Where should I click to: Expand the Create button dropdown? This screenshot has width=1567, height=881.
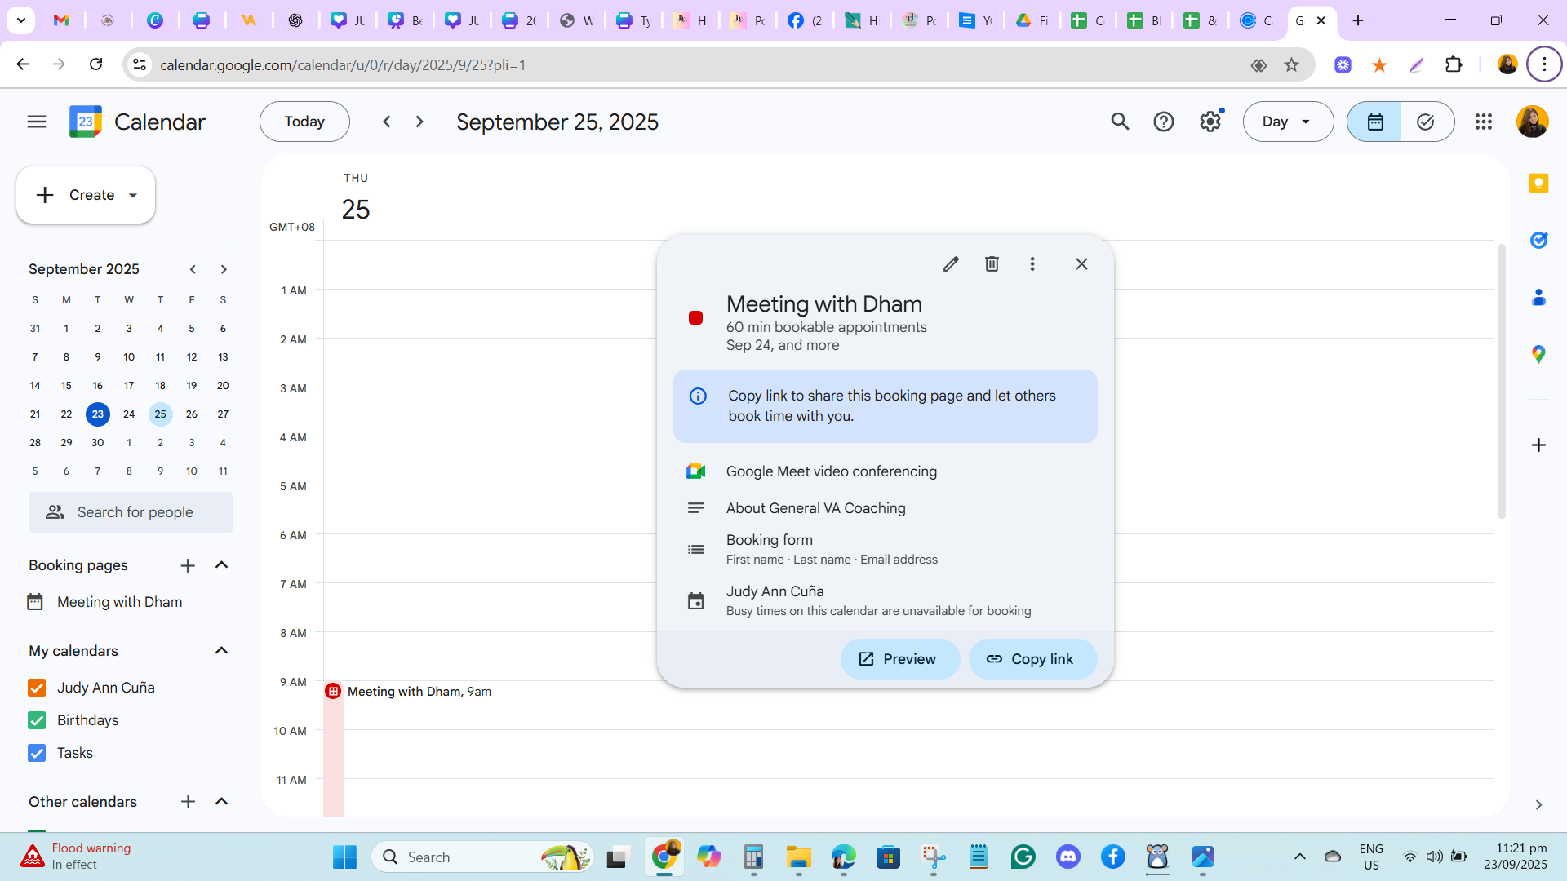coord(133,196)
